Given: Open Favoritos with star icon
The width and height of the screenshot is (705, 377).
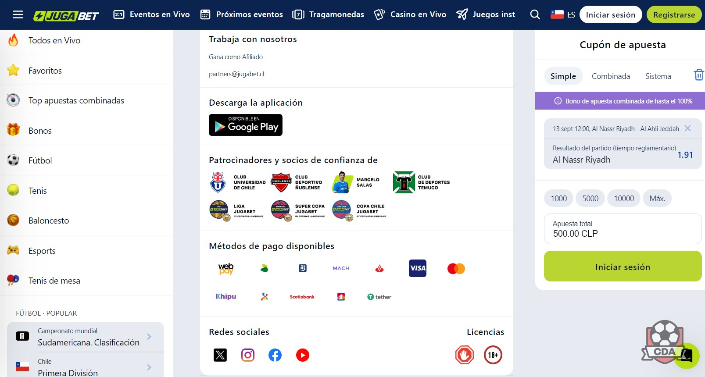Looking at the screenshot, I should [87, 70].
